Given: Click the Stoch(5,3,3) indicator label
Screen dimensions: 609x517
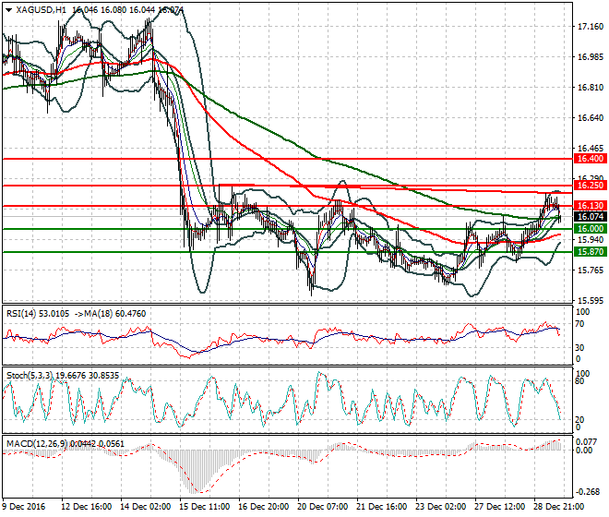Looking at the screenshot, I should point(30,376).
